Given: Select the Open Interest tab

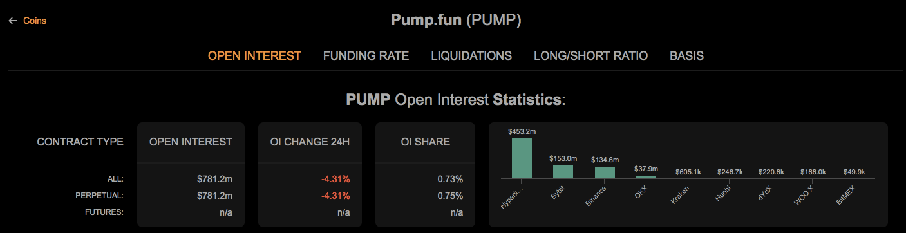Looking at the screenshot, I should coord(254,55).
